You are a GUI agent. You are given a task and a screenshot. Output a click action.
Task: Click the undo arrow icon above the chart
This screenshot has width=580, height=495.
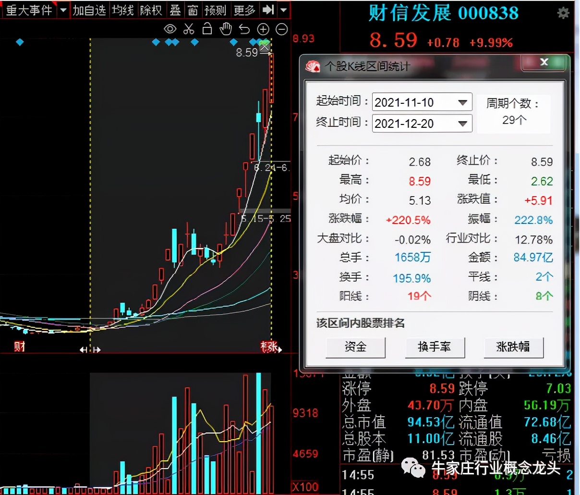(244, 29)
